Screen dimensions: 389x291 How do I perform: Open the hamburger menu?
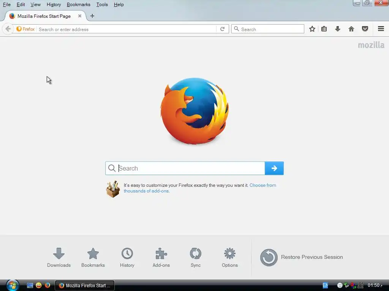(381, 29)
